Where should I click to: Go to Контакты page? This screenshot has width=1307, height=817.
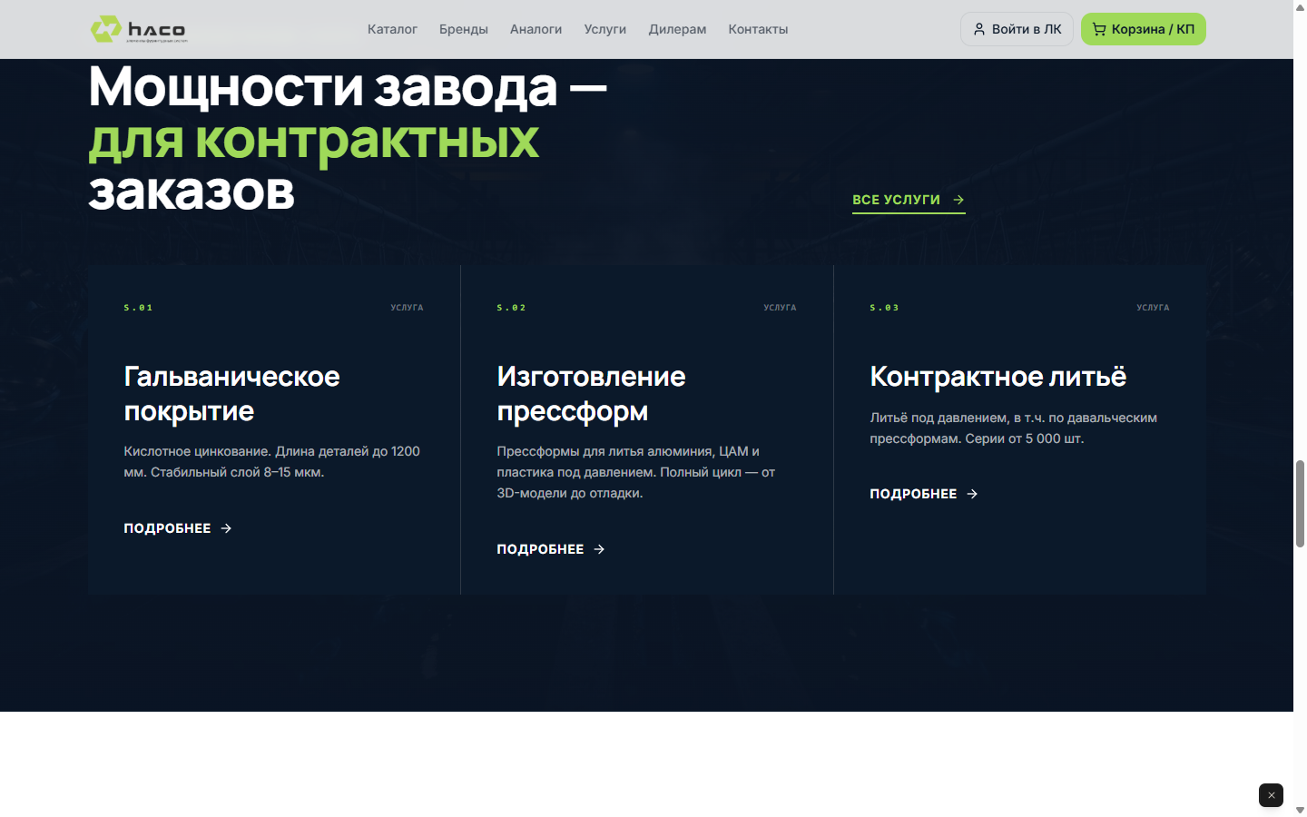(758, 29)
